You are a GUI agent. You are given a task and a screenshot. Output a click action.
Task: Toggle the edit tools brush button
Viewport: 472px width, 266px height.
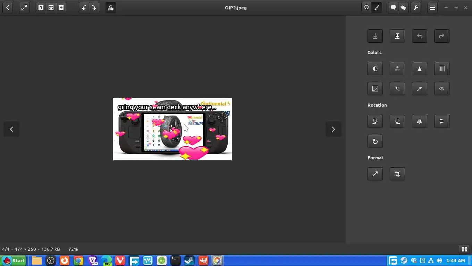tap(377, 8)
